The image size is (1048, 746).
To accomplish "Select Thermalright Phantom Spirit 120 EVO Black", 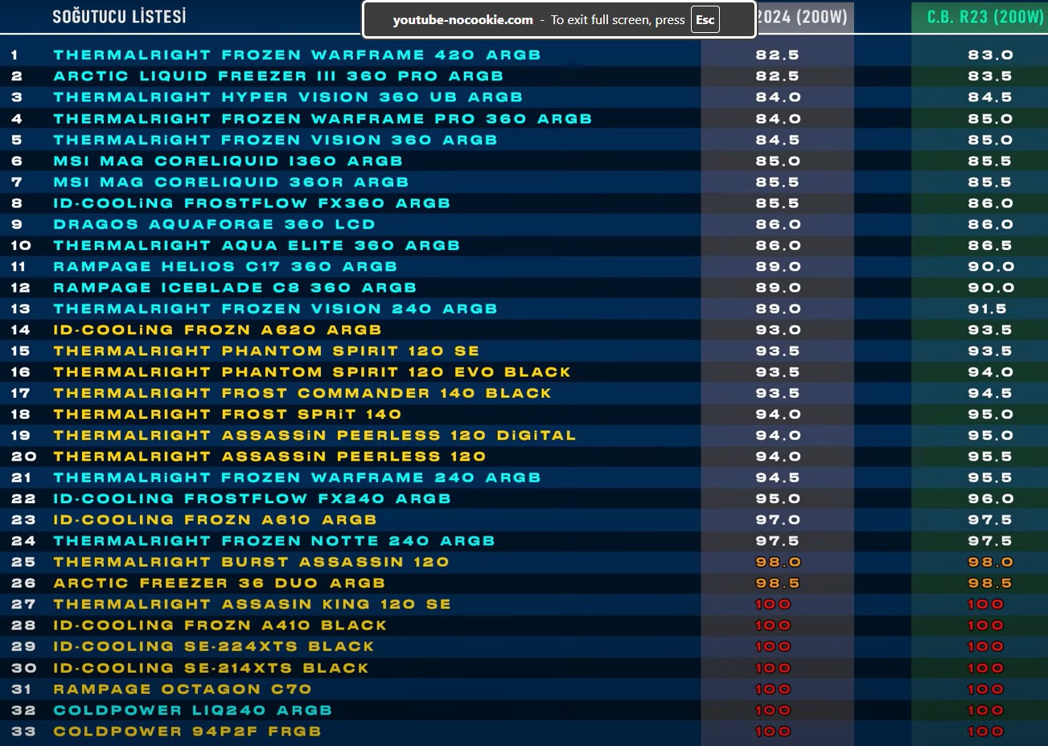I will pyautogui.click(x=312, y=372).
